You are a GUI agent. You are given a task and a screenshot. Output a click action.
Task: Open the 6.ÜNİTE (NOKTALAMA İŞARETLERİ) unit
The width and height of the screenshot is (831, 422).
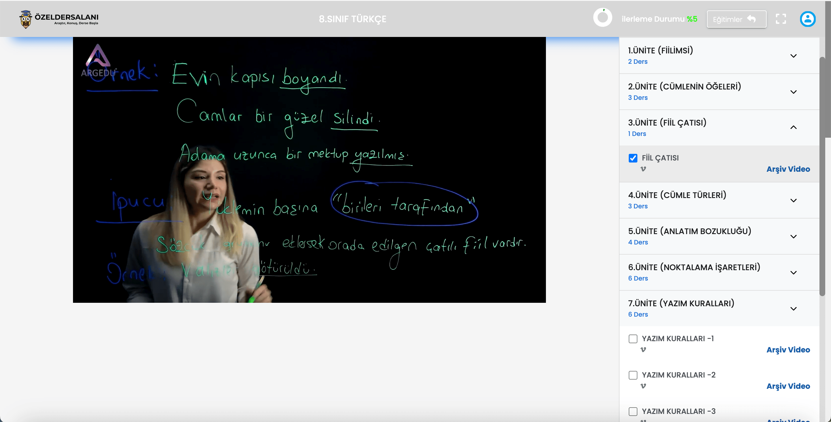tap(694, 268)
